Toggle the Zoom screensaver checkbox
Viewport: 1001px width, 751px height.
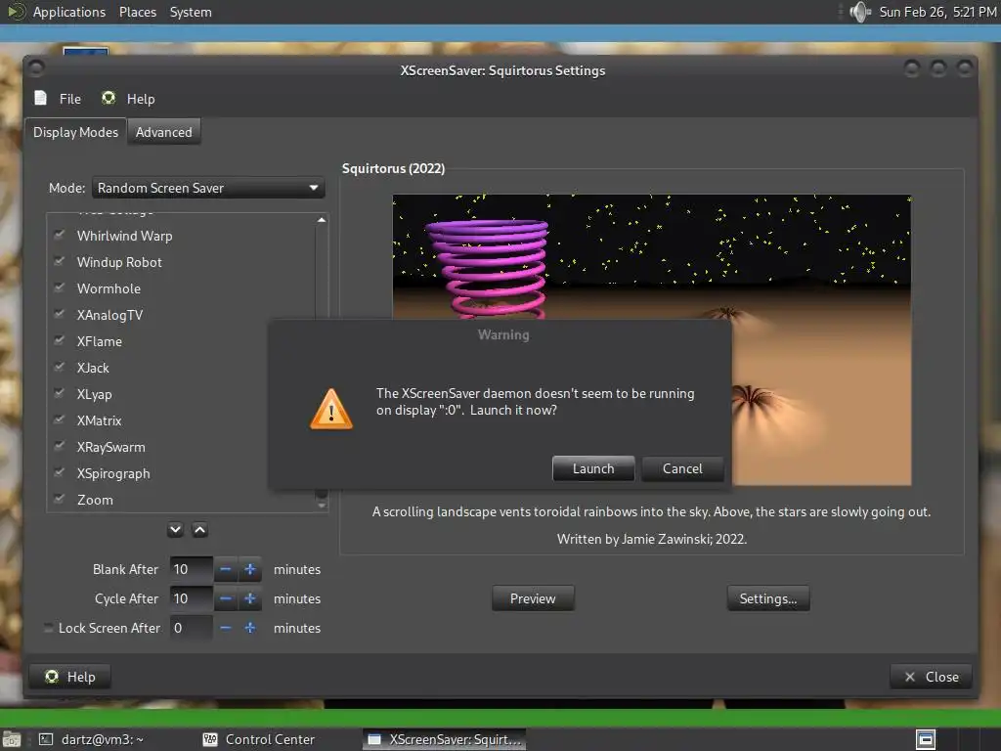point(60,499)
